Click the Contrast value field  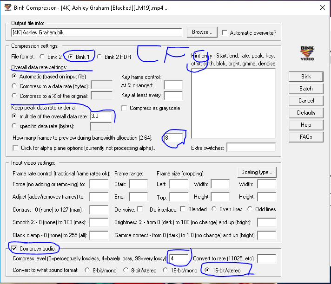(x=99, y=210)
